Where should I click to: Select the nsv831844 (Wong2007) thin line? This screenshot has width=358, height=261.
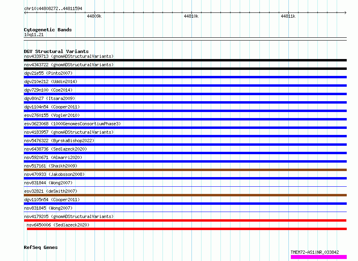click(185, 186)
